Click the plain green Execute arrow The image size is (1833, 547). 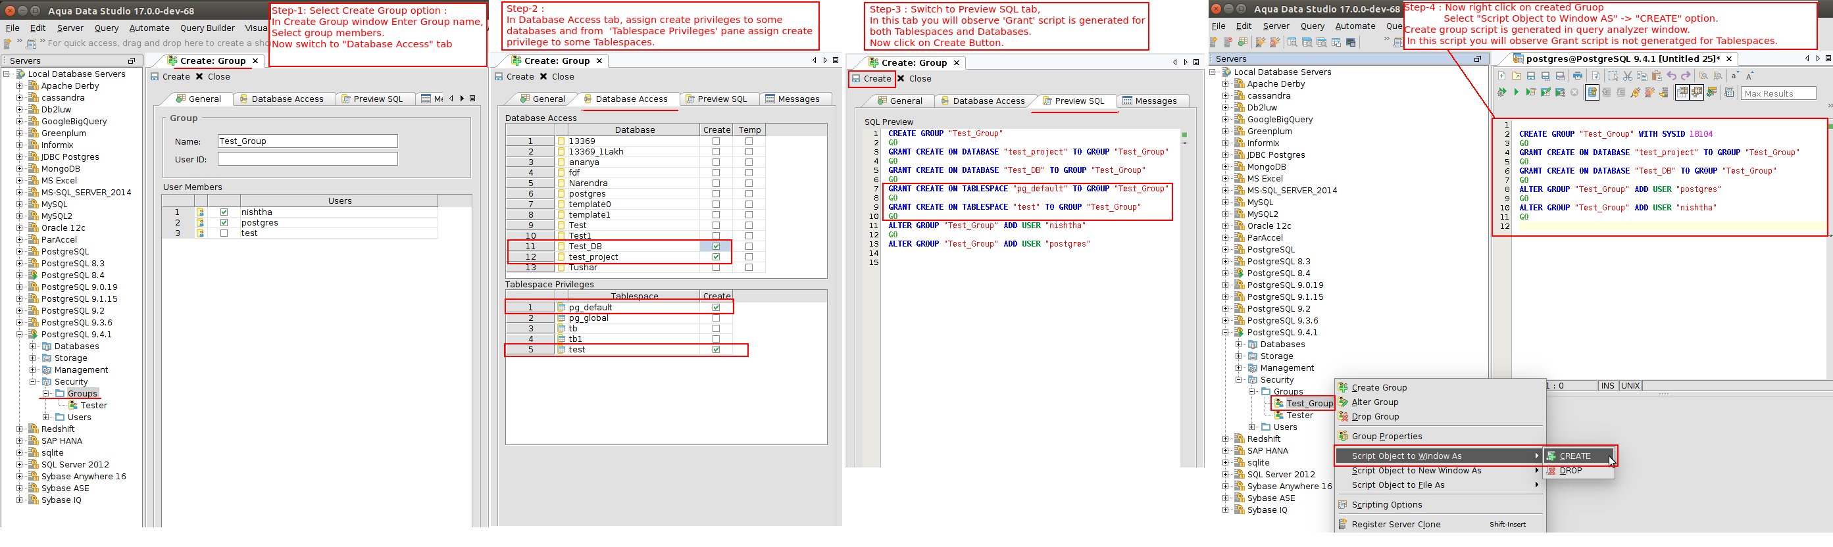[x=1517, y=93]
